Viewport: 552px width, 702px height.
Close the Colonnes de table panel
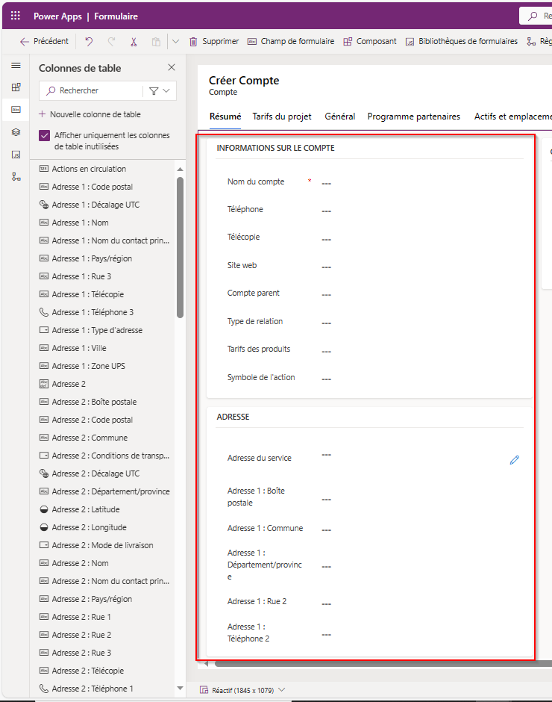(172, 68)
